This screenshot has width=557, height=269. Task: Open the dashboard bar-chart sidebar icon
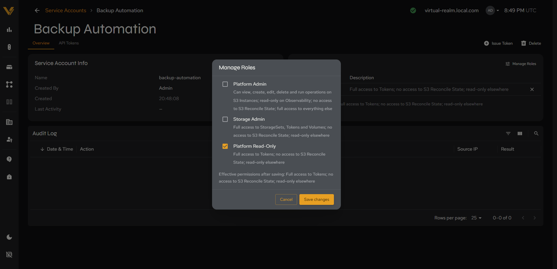pyautogui.click(x=9, y=30)
